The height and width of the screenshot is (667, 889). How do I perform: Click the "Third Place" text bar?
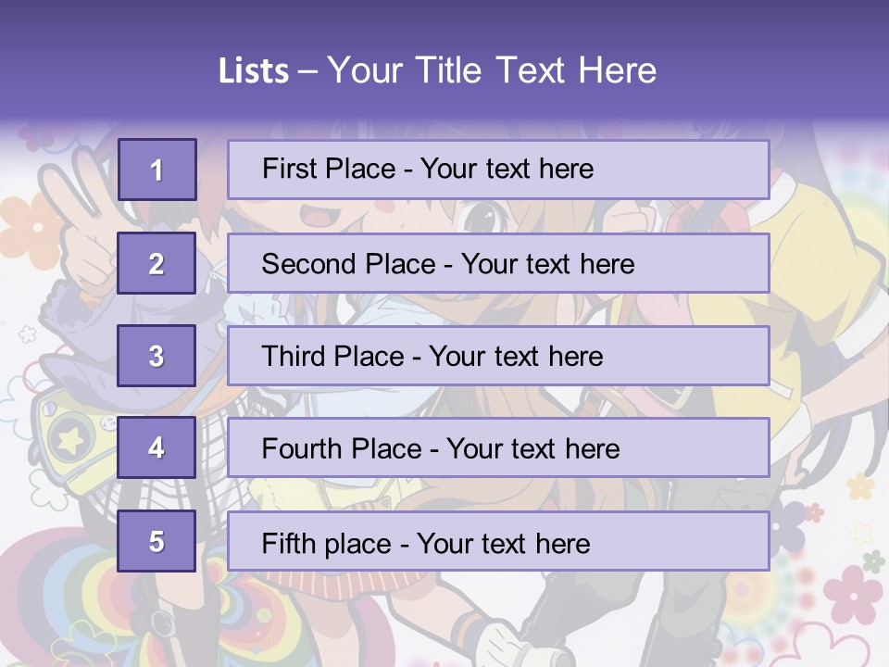point(498,356)
